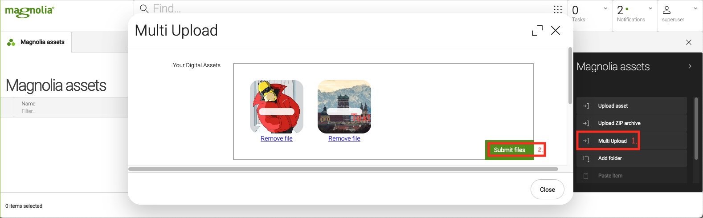This screenshot has height=218, width=703.
Task: Switch to the Magnolia assets tab
Action: click(36, 42)
